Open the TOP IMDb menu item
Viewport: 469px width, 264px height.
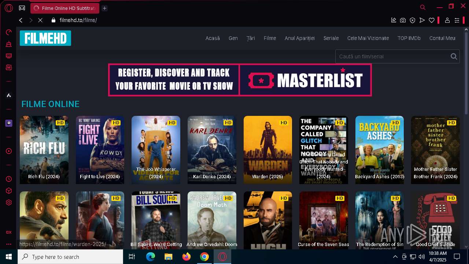pyautogui.click(x=409, y=38)
